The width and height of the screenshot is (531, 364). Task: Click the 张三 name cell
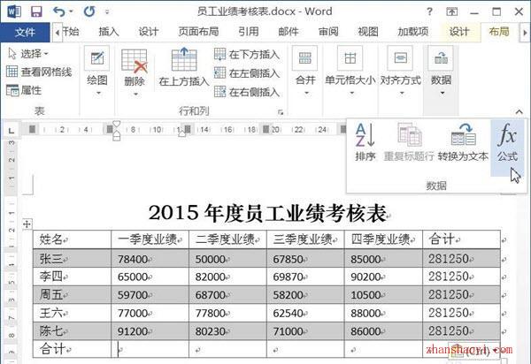click(x=72, y=259)
